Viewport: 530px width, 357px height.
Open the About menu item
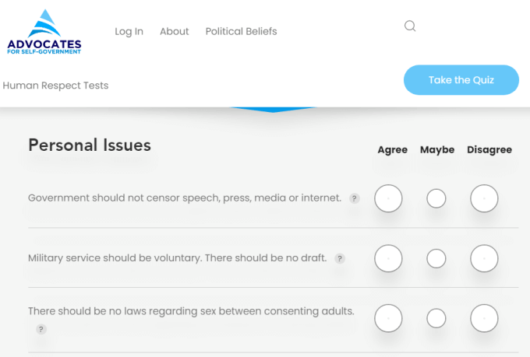tap(175, 31)
